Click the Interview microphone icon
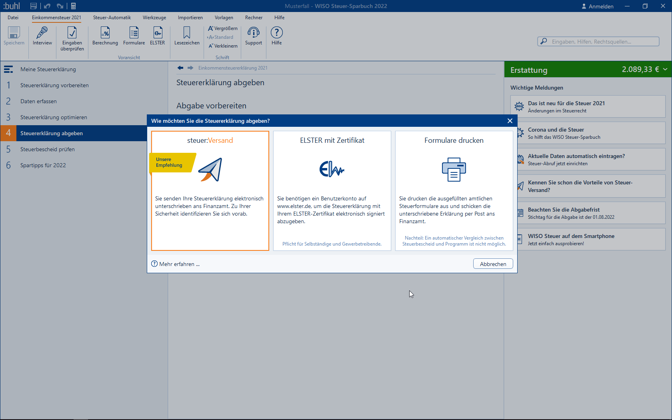Viewport: 672px width, 420px height. [x=42, y=33]
